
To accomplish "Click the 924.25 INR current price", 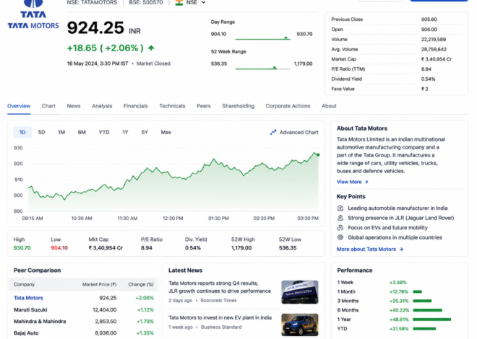I will click(104, 28).
